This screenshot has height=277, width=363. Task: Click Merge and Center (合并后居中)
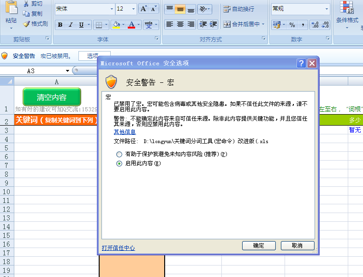241,24
